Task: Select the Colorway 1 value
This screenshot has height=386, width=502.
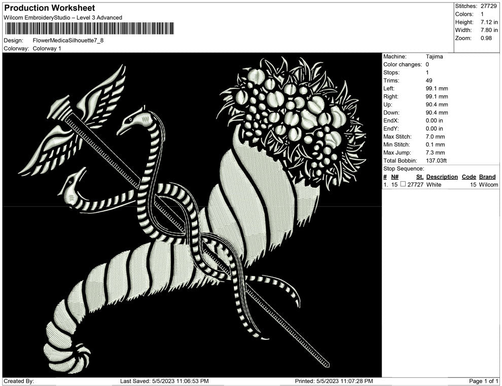Action: coord(47,48)
